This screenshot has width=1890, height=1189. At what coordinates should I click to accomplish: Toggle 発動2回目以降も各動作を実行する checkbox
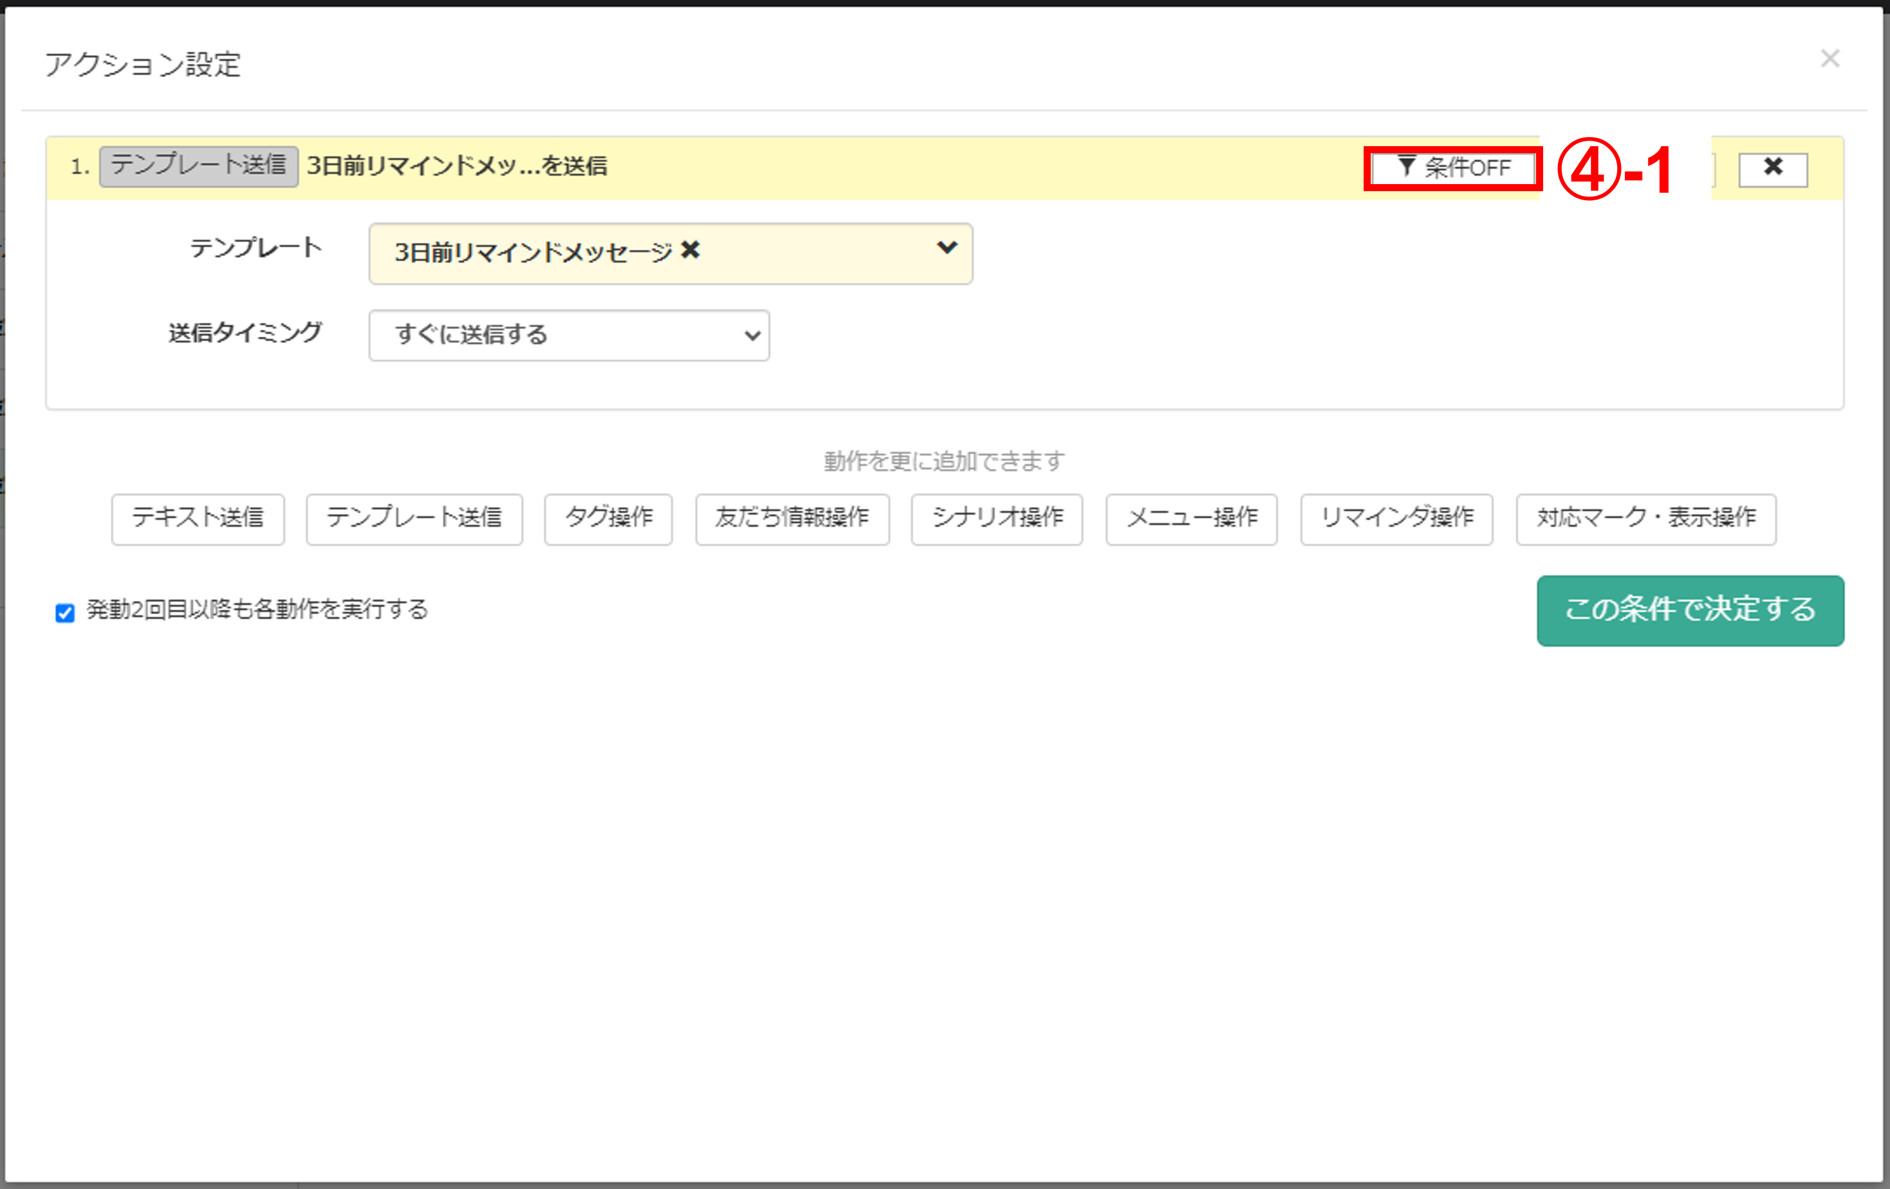coord(65,612)
